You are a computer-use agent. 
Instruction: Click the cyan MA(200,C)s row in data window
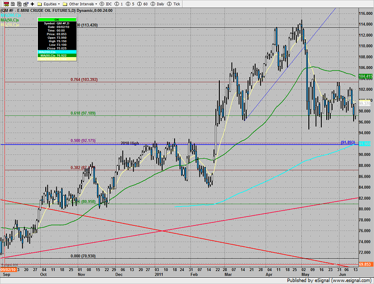(57, 52)
